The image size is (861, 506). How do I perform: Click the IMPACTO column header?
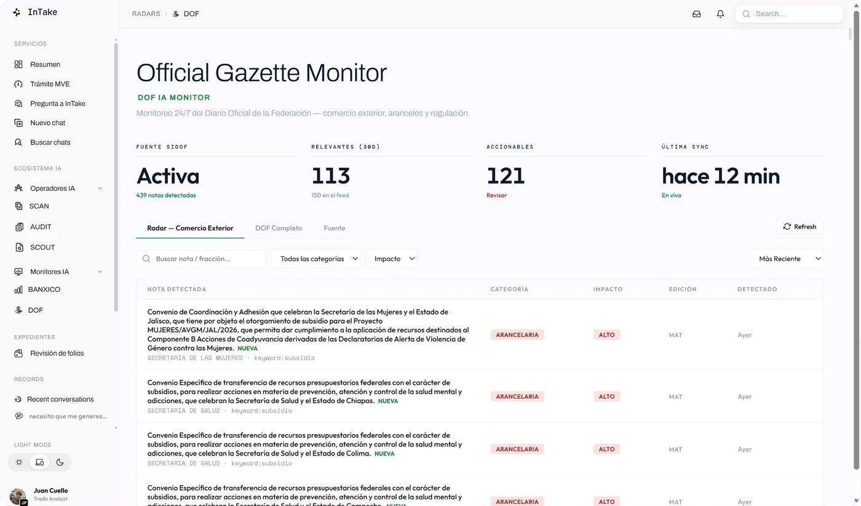[608, 289]
